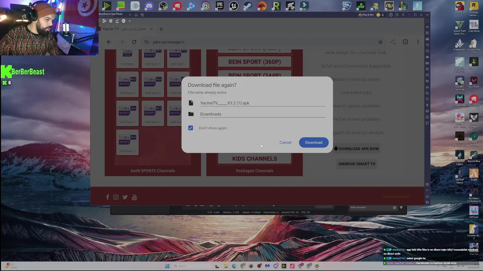Open Discord desktop shortcut in top row
The width and height of the screenshot is (483, 271).
(x=149, y=6)
